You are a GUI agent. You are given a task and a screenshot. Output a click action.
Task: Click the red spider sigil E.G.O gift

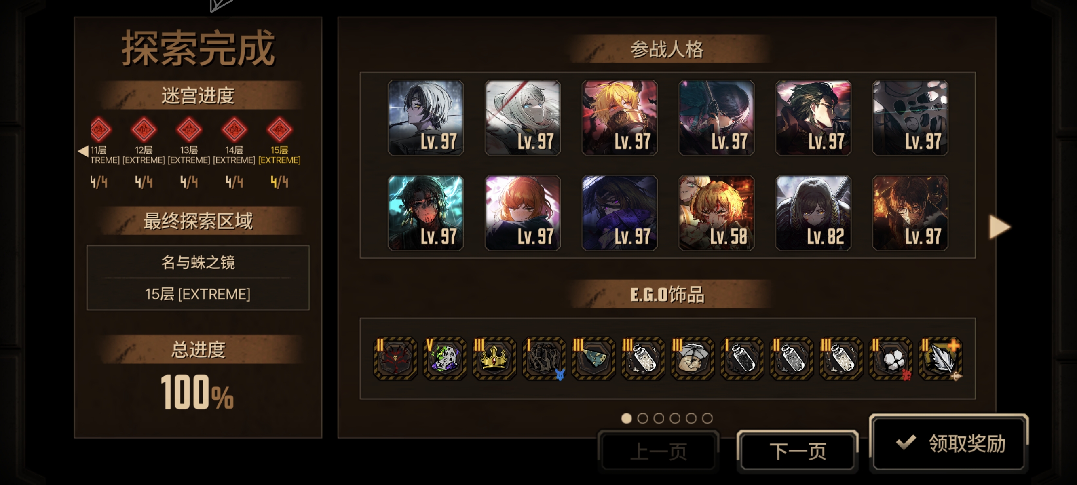pyautogui.click(x=395, y=358)
